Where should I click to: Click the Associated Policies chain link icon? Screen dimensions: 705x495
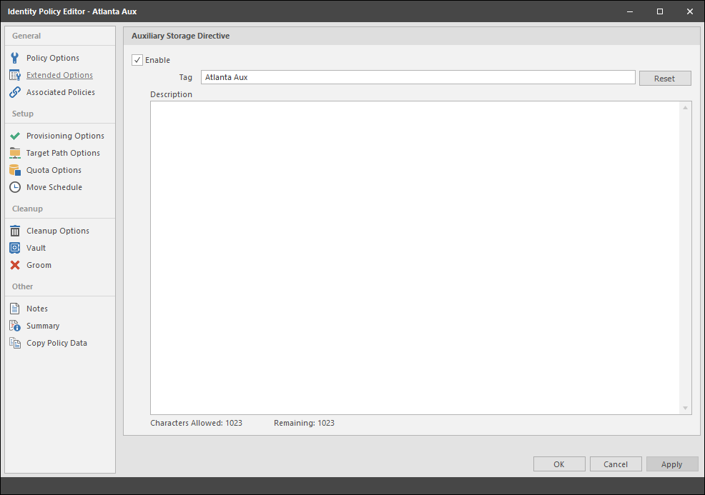[x=15, y=92]
